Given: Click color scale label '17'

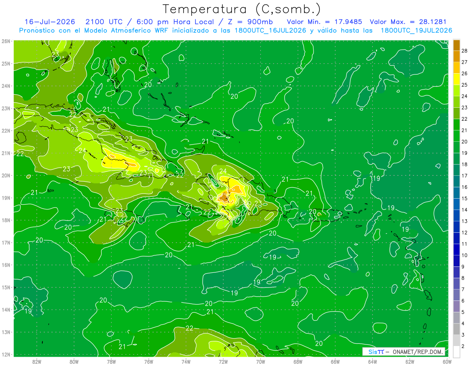Looking at the screenshot, I should pyautogui.click(x=465, y=176).
